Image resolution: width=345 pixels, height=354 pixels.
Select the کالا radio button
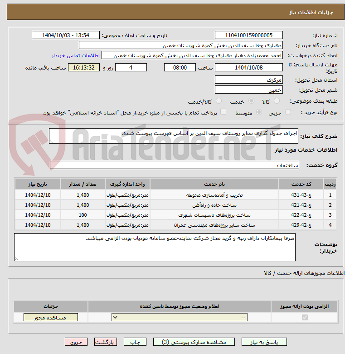click(277, 101)
